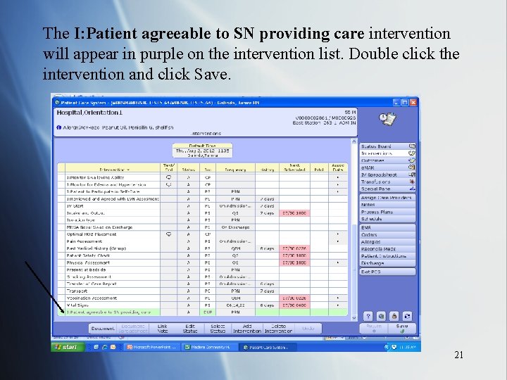Click the Save button
Image resolution: width=507 pixels, height=380 pixels.
[x=402, y=329]
